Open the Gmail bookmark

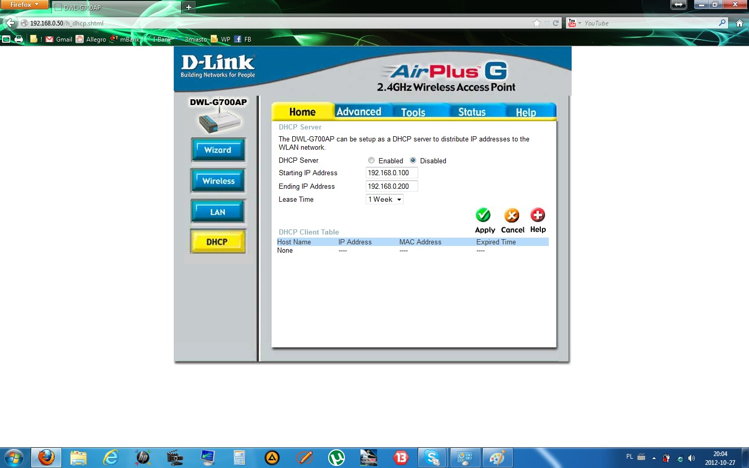point(59,39)
